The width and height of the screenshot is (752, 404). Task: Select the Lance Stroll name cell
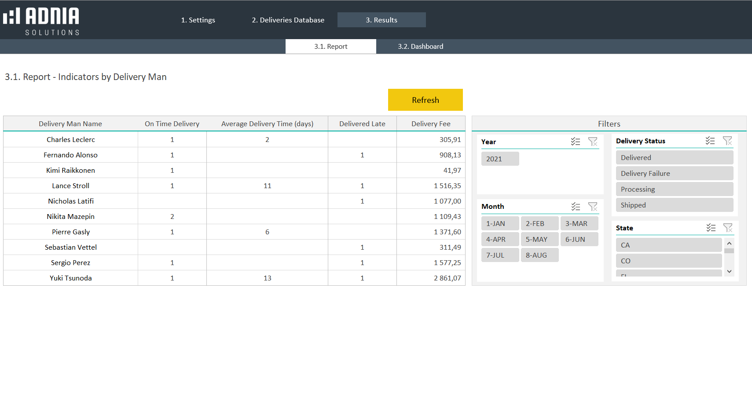70,186
